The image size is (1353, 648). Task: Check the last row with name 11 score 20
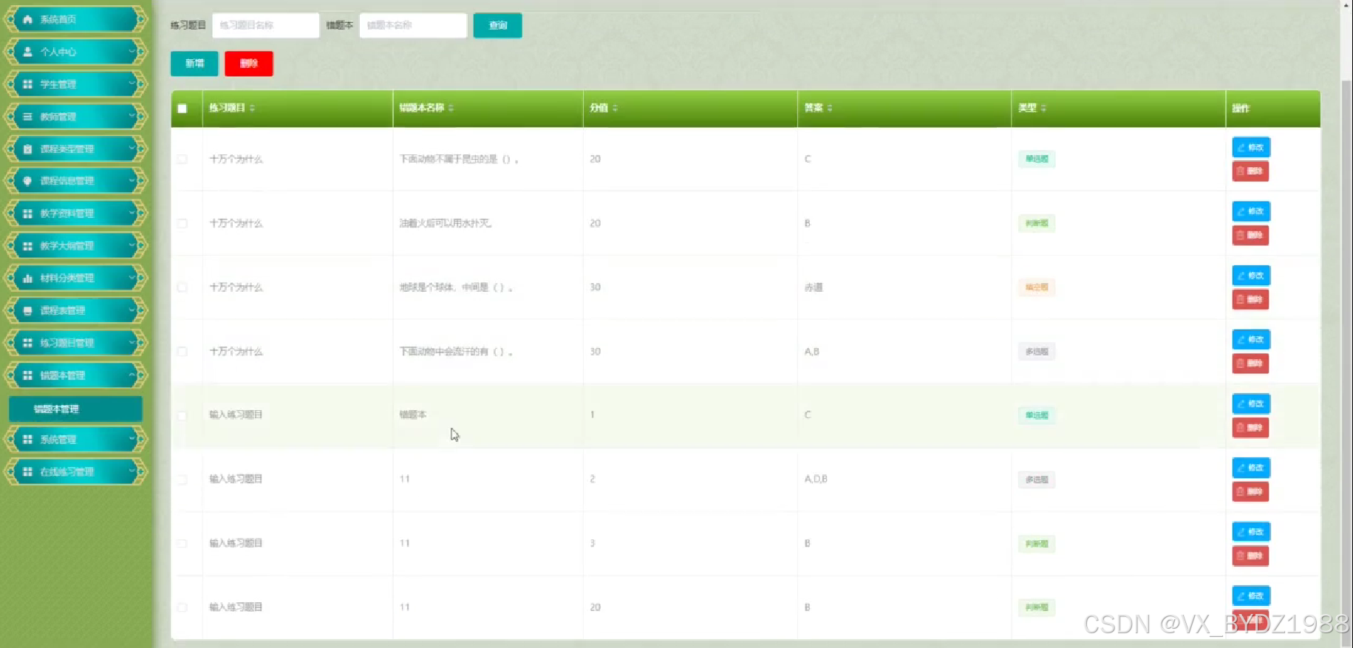click(183, 607)
